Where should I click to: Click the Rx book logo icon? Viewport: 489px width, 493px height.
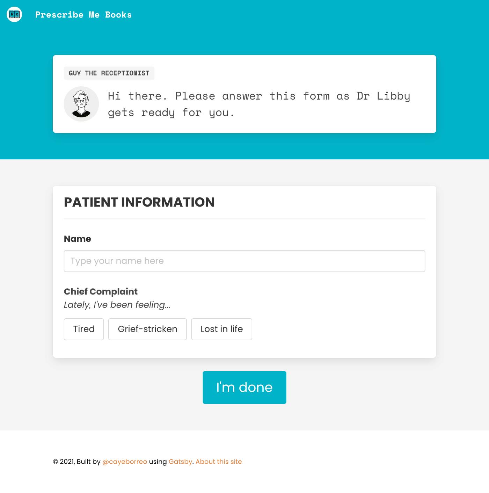coord(14,14)
